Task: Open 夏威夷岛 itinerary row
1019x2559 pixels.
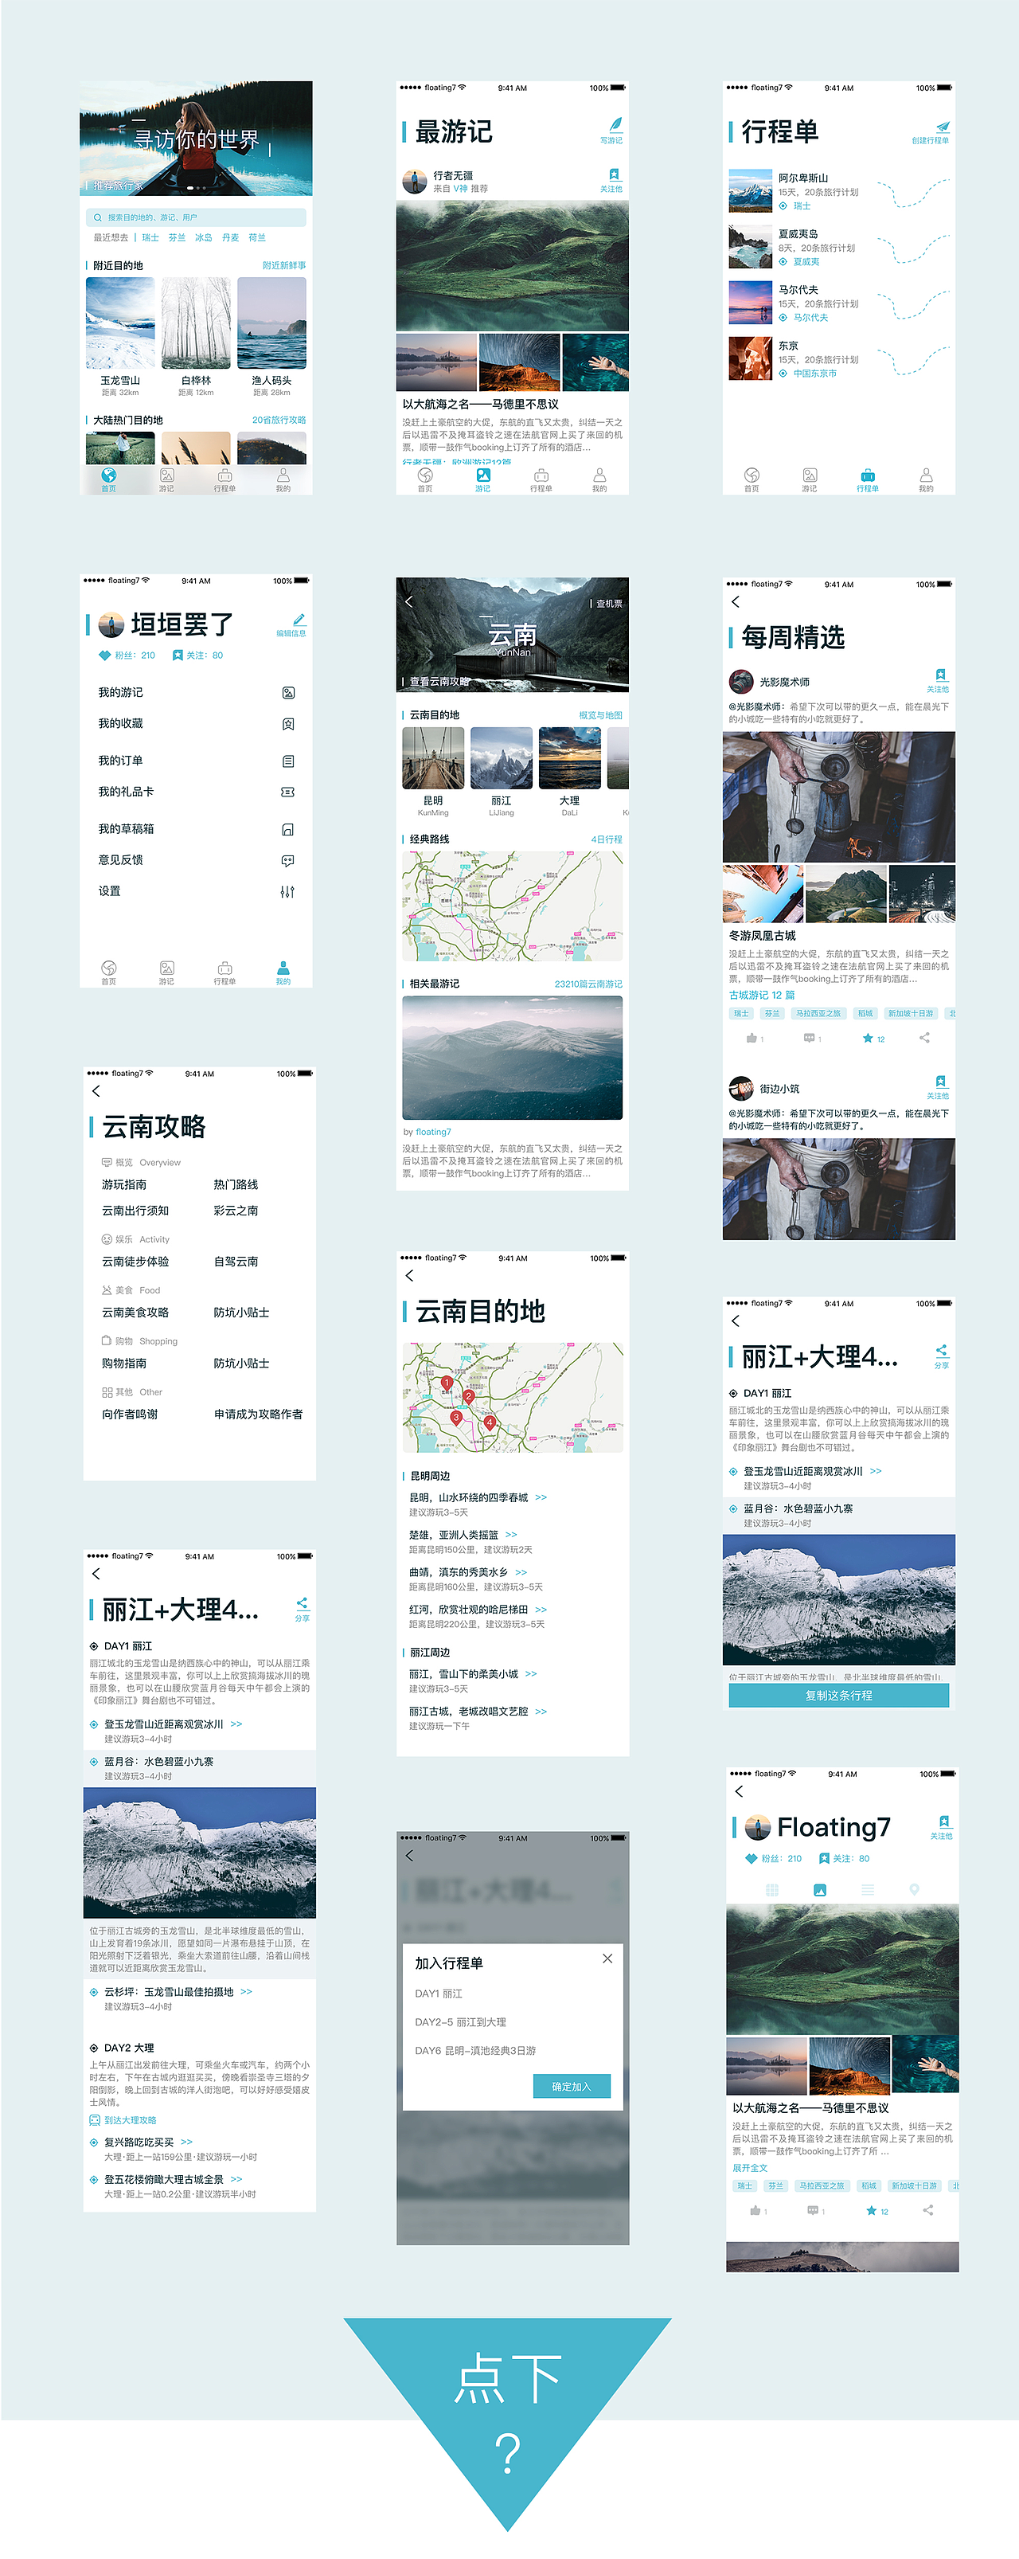Action: [x=839, y=248]
